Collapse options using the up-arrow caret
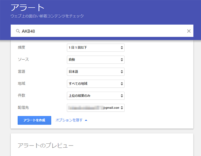 [x=86, y=120]
